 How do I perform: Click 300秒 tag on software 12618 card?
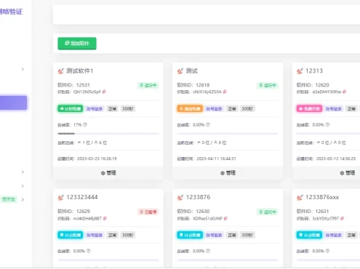click(247, 109)
